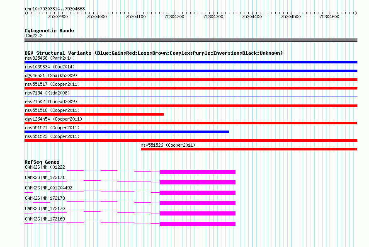
Task: Click ruler tick label 75304400
Action: 252,17
